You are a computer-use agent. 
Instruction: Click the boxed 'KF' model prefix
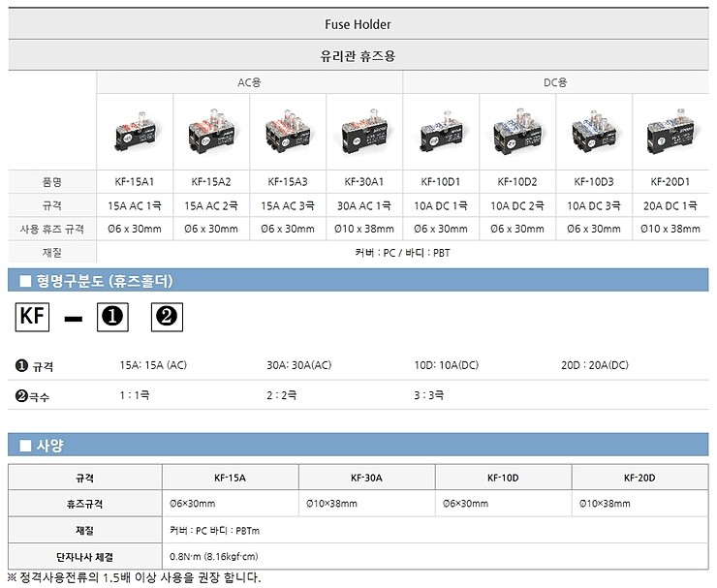[33, 317]
